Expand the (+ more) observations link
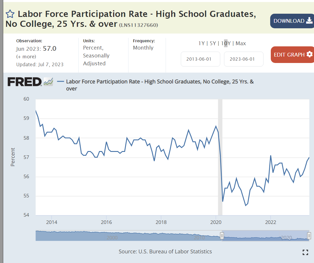Image resolution: width=314 pixels, height=263 pixels. 26,57
